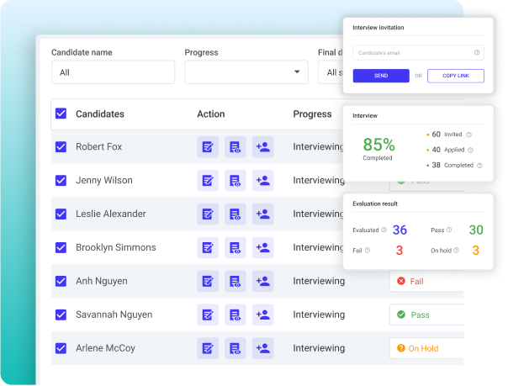View report icon for Savannah Nguyen
This screenshot has width=508, height=386.
coord(235,315)
